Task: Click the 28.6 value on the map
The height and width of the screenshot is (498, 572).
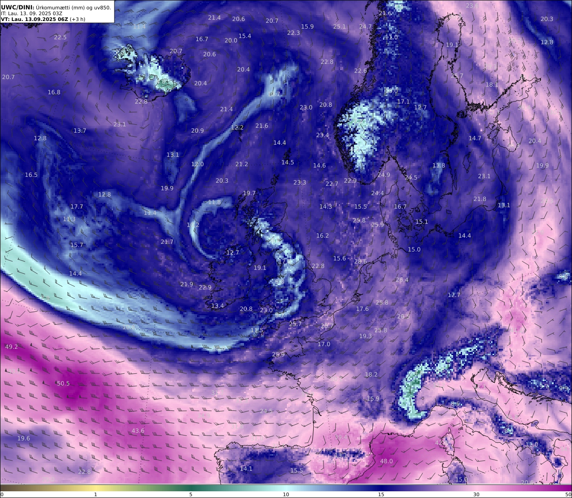Action: (360, 261)
